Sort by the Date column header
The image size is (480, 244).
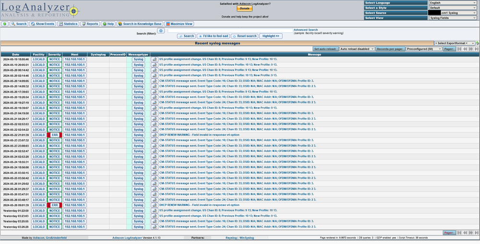click(x=16, y=54)
